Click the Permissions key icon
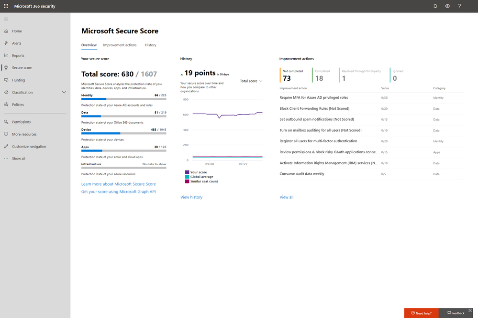 [6, 122]
